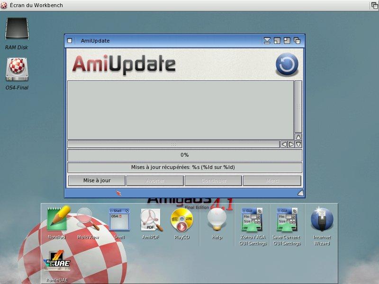Open the RAM Disk desktop icon

(x=17, y=29)
